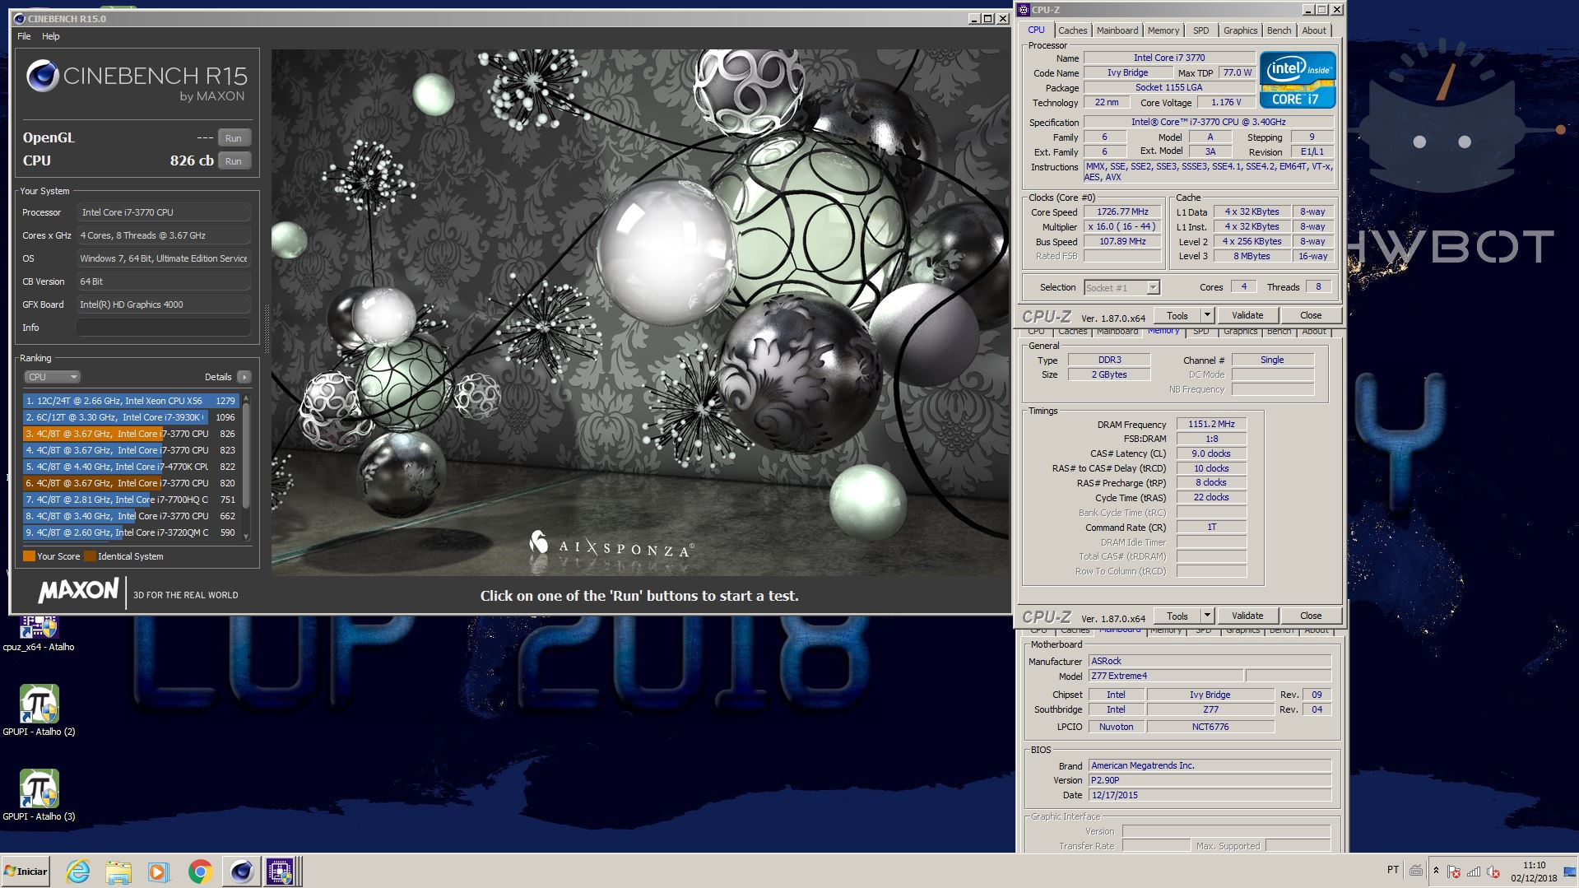This screenshot has width=1579, height=888.
Task: Click the on-screen keyboard tray icon
Action: [1416, 870]
